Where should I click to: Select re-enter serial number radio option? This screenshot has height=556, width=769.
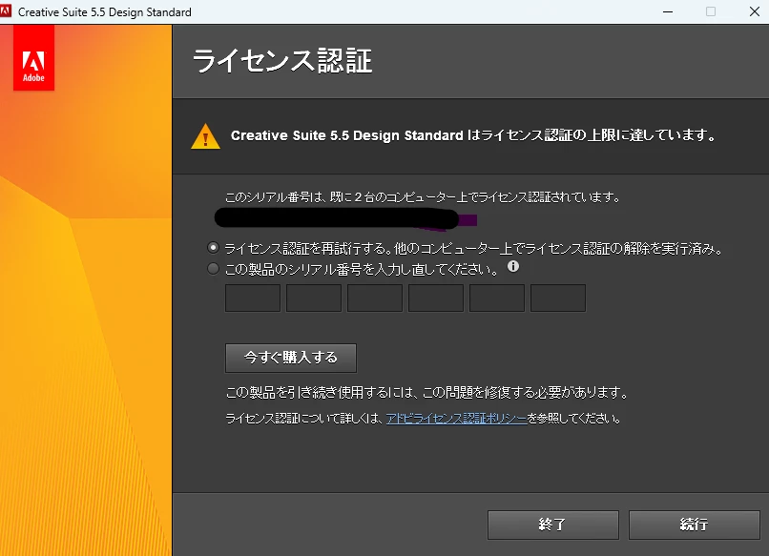(213, 269)
